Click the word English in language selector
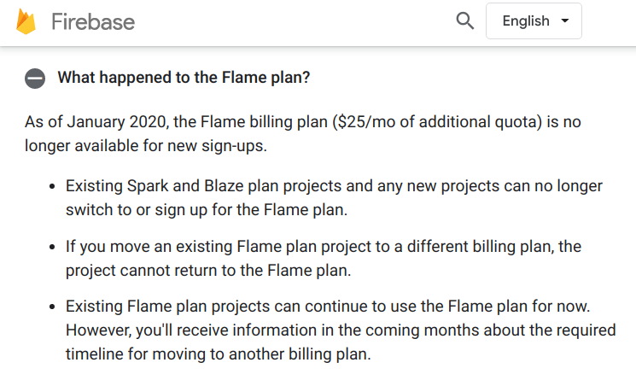This screenshot has width=636, height=380. (526, 20)
